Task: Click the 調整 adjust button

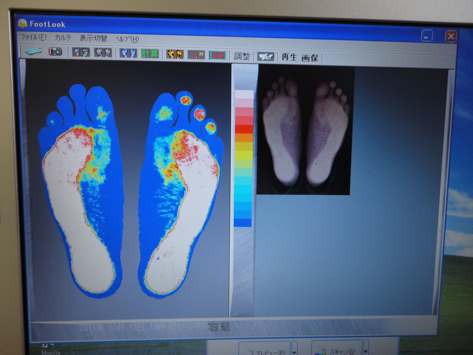Action: [242, 56]
